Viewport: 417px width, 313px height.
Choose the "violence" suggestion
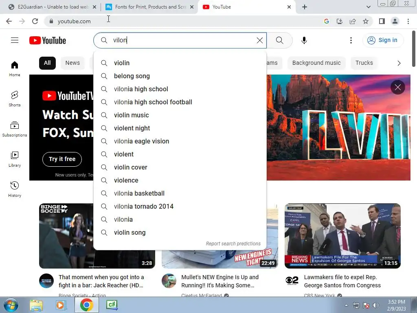click(180, 181)
